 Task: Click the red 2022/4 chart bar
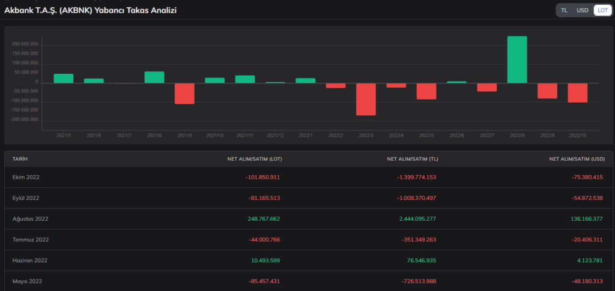[396, 85]
